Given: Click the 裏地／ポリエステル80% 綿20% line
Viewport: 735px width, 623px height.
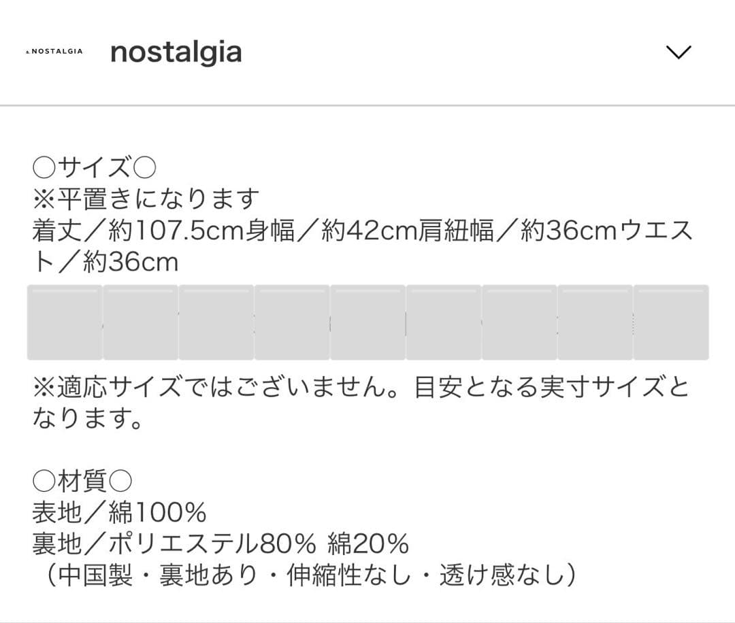Looking at the screenshot, I should 220,543.
